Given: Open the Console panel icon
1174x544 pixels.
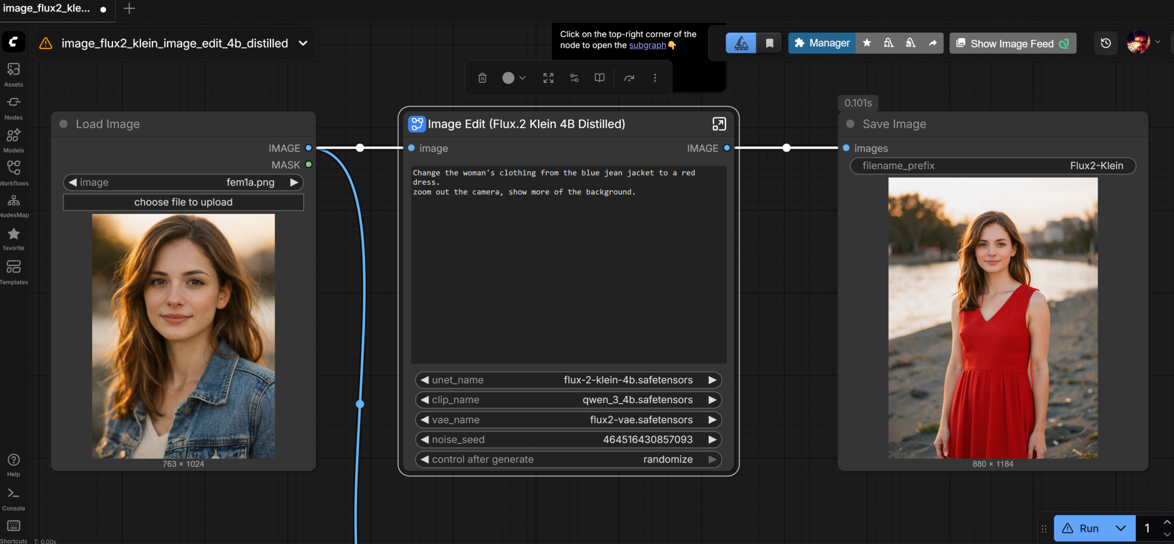Looking at the screenshot, I should pos(13,498).
